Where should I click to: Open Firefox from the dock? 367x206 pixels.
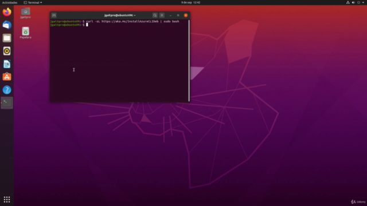point(7,12)
